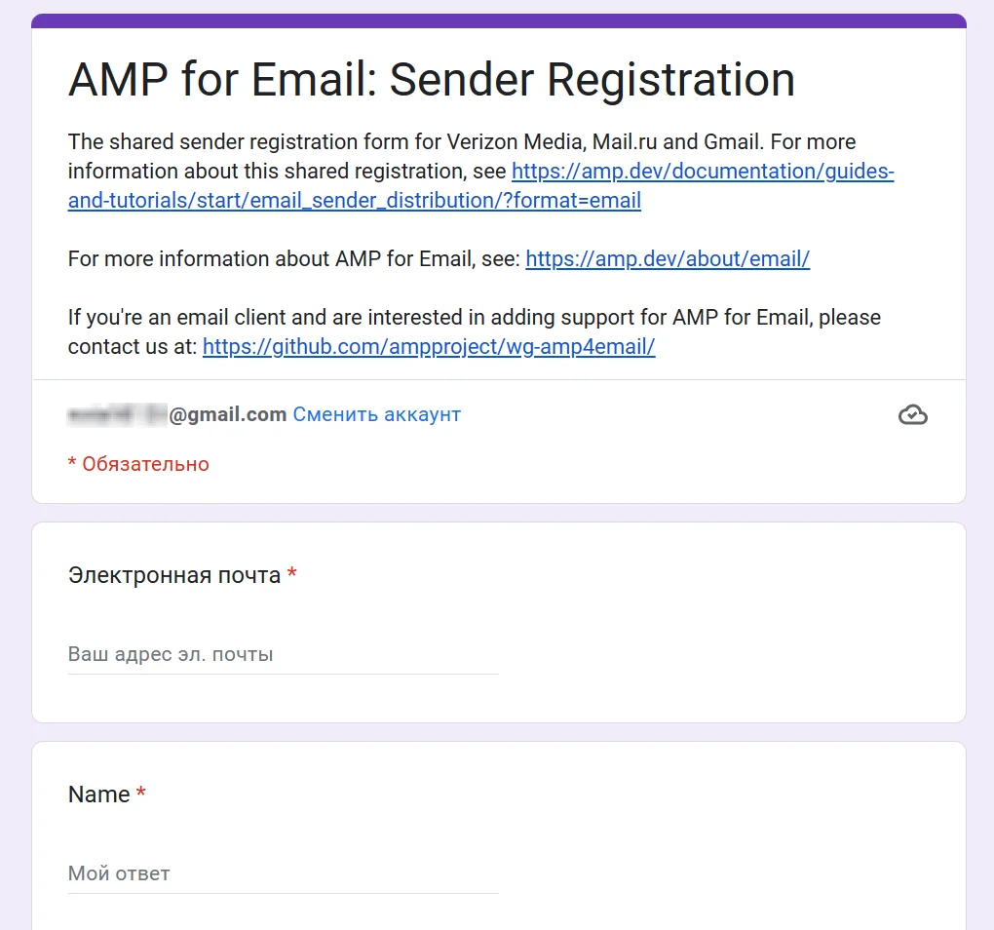Screen dimensions: 994x930
Task: Click the red asterisk beside "Name"
Action: [141, 794]
